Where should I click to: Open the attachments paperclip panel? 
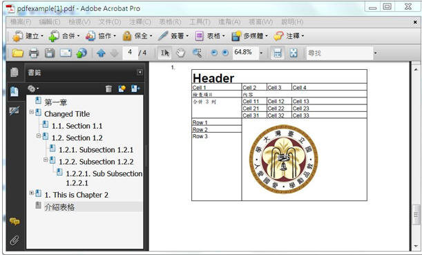pyautogui.click(x=15, y=240)
